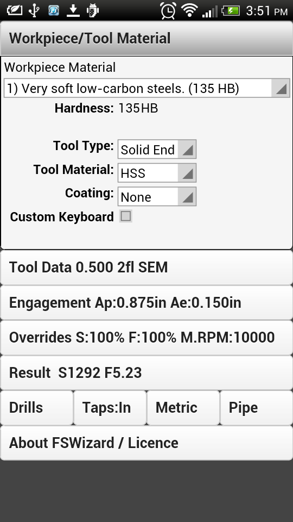Tap the USB connection status icon
Screen dimensions: 293x522
(34, 10)
